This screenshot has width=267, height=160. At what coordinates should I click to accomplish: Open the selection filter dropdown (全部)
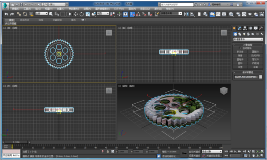[x=41, y=13]
